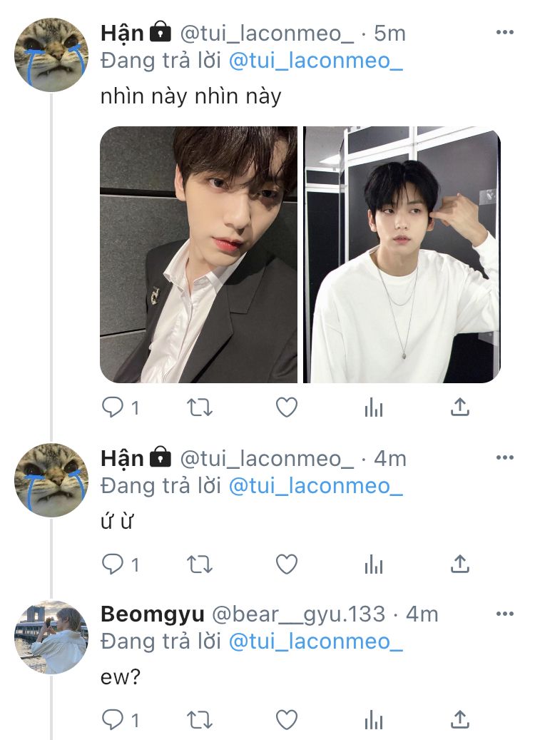Image resolution: width=535 pixels, height=740 pixels.
Task: Go to Beomgyu's profile via display name
Action: (x=153, y=614)
